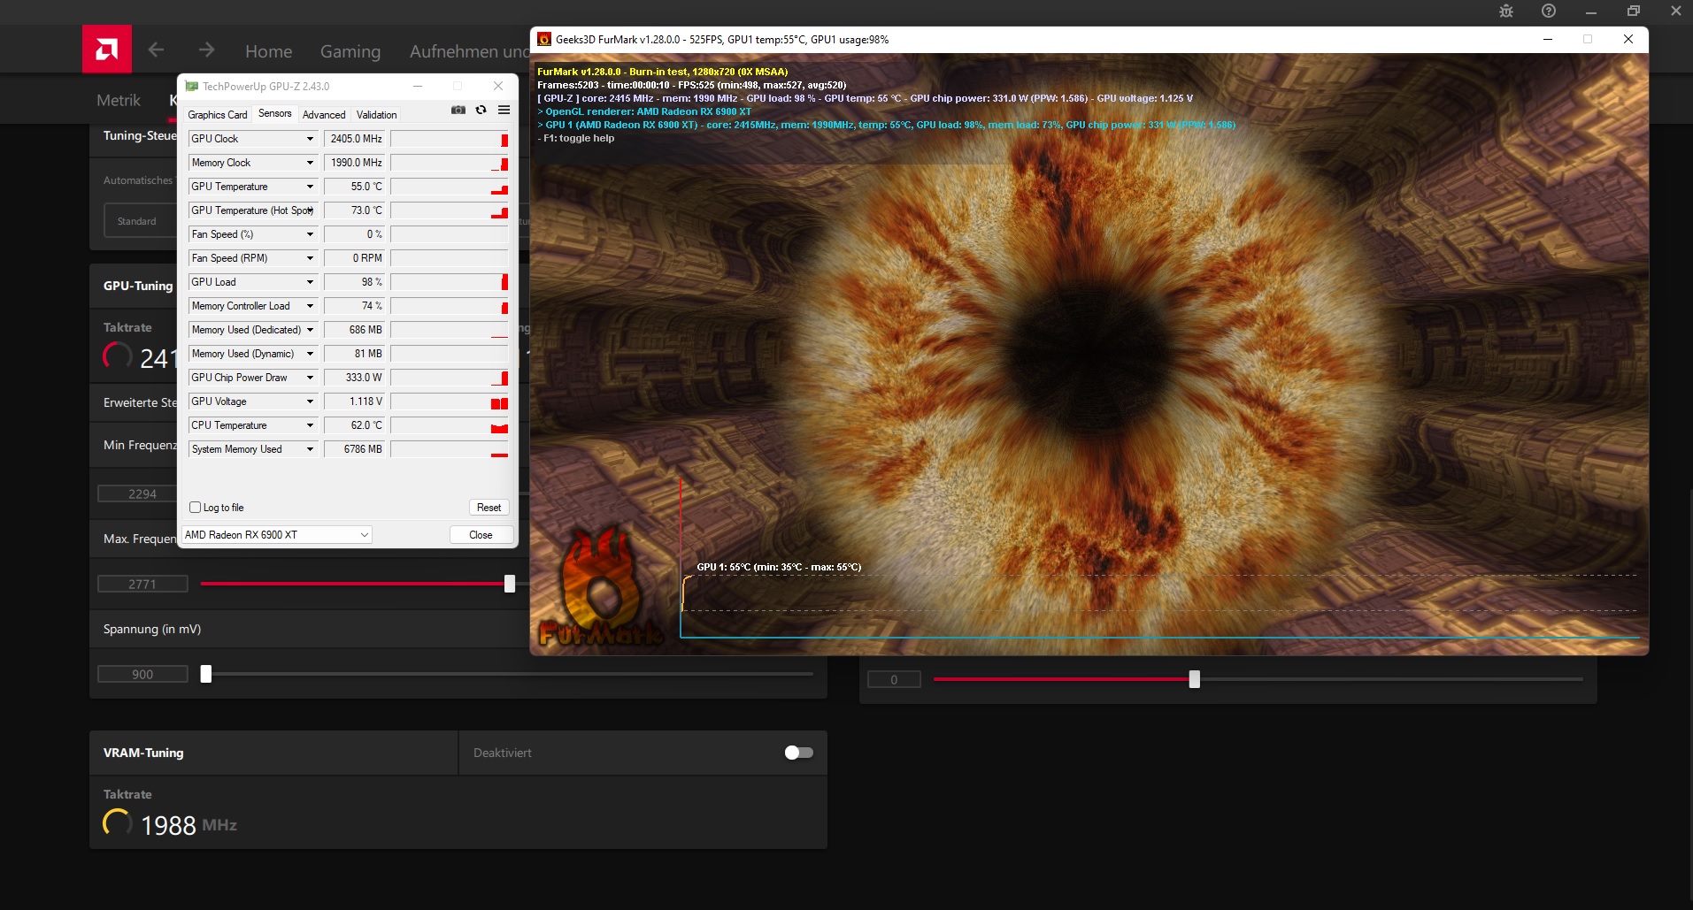Go to the Home tab
Image resolution: width=1693 pixels, height=910 pixels.
tap(269, 51)
